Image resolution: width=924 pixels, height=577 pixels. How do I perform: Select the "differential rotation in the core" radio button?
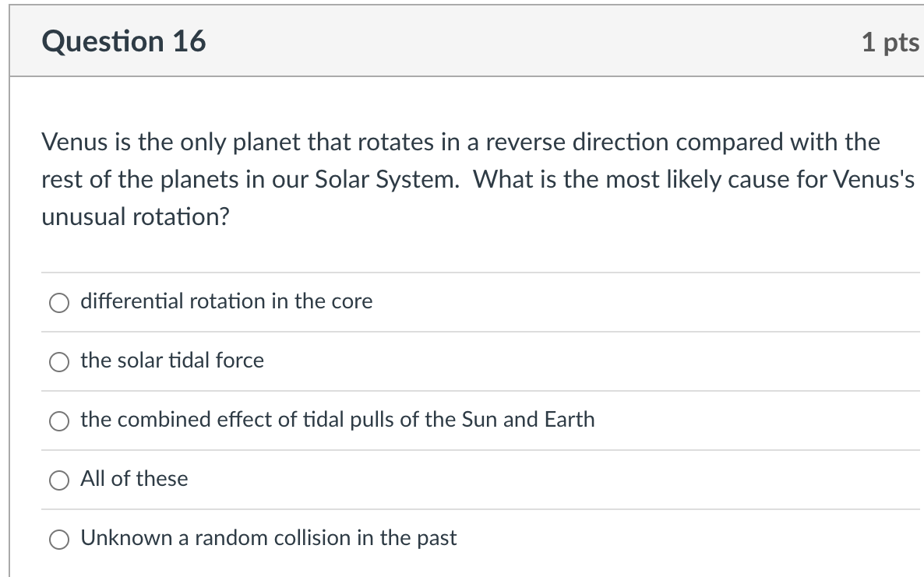click(x=60, y=302)
